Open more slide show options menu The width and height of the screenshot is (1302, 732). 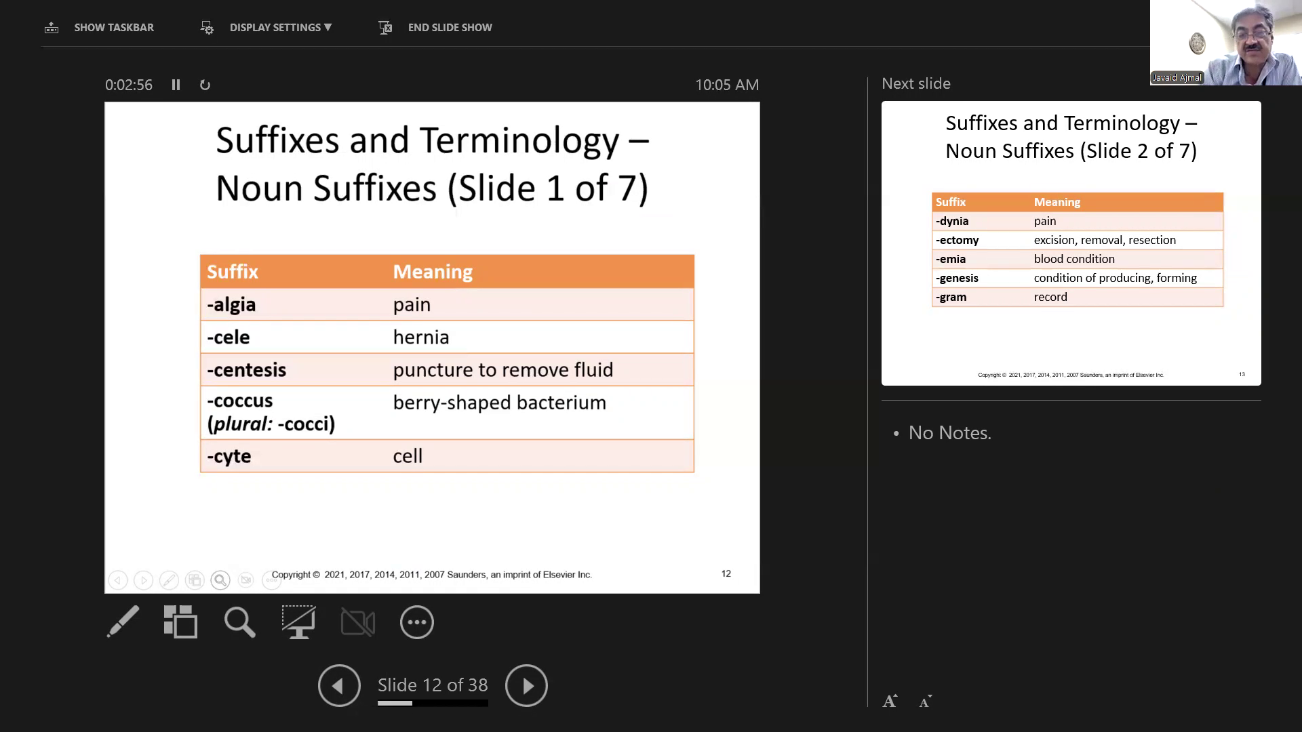pyautogui.click(x=416, y=622)
